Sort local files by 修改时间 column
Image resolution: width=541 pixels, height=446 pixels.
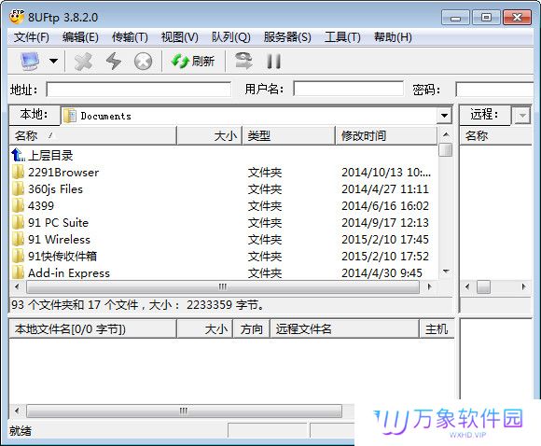click(386, 135)
